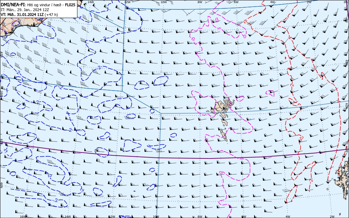Click the 10W label on the bottom border
349x218 pixels.
coord(156,217)
